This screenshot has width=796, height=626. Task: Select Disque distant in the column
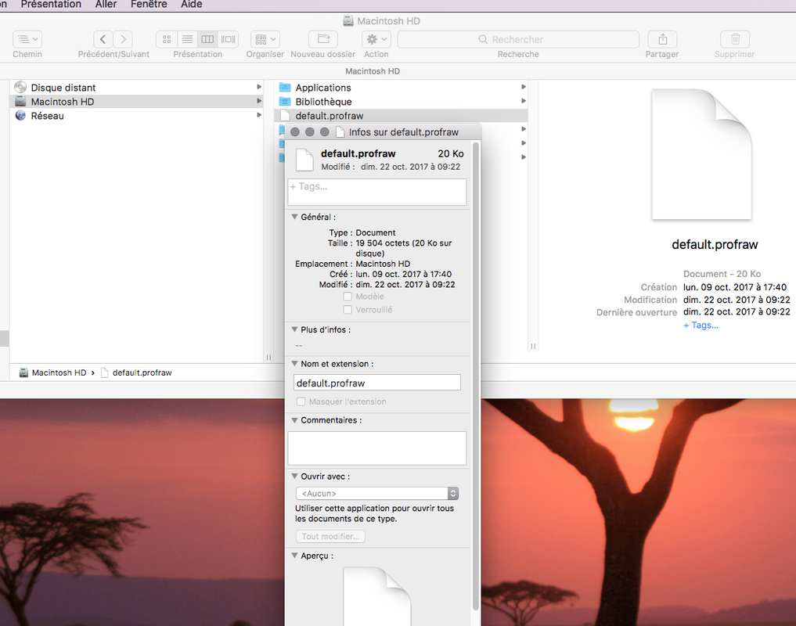click(x=137, y=88)
